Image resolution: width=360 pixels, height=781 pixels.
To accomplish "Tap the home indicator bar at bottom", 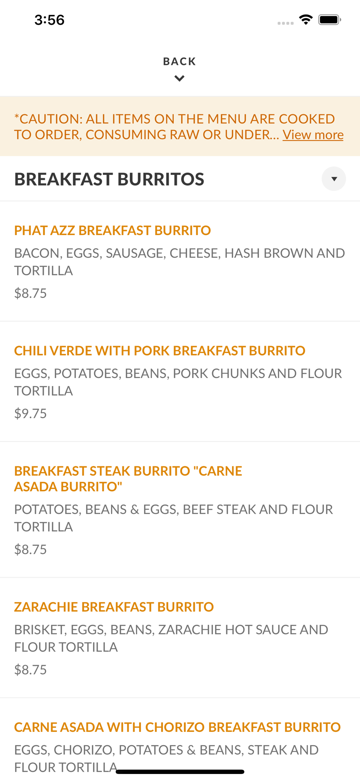I will point(180,772).
